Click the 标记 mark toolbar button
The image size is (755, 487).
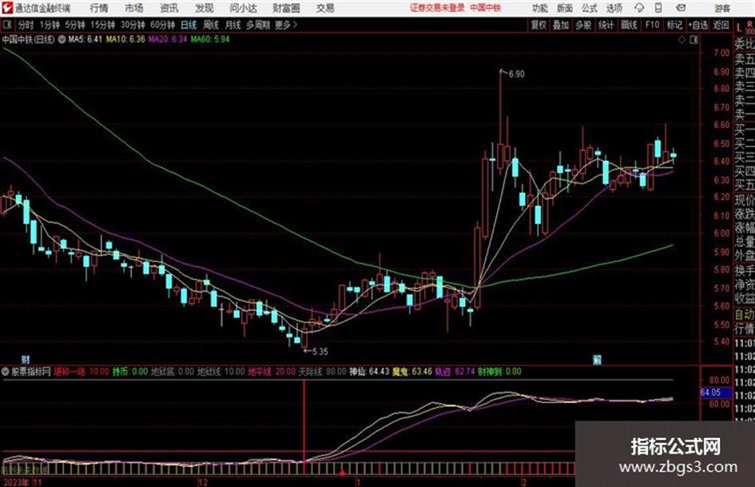click(x=674, y=25)
